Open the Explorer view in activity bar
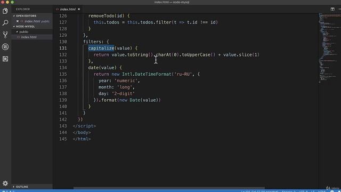Screen dimensions: 341x192 [x=5, y=11]
